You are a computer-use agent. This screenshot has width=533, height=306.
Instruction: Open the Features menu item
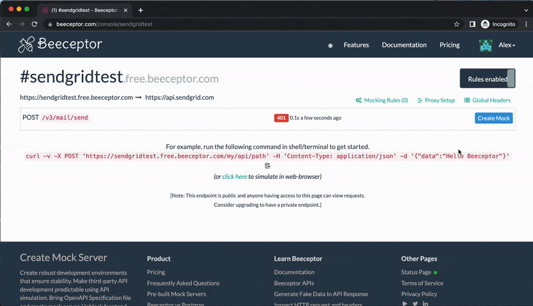coord(356,45)
